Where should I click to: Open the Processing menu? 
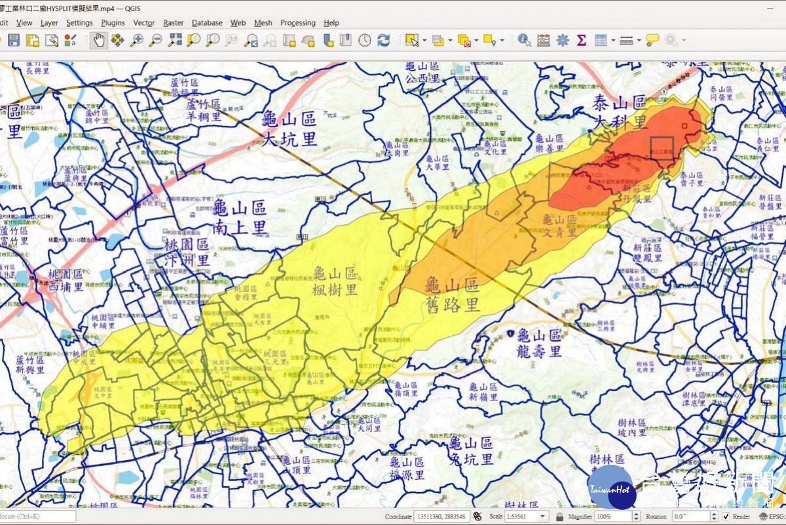(x=298, y=23)
